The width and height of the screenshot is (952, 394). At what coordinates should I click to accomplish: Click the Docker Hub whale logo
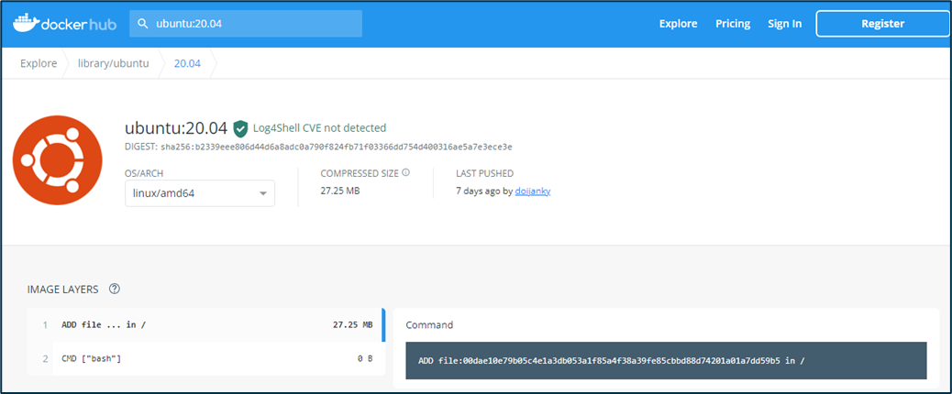26,22
